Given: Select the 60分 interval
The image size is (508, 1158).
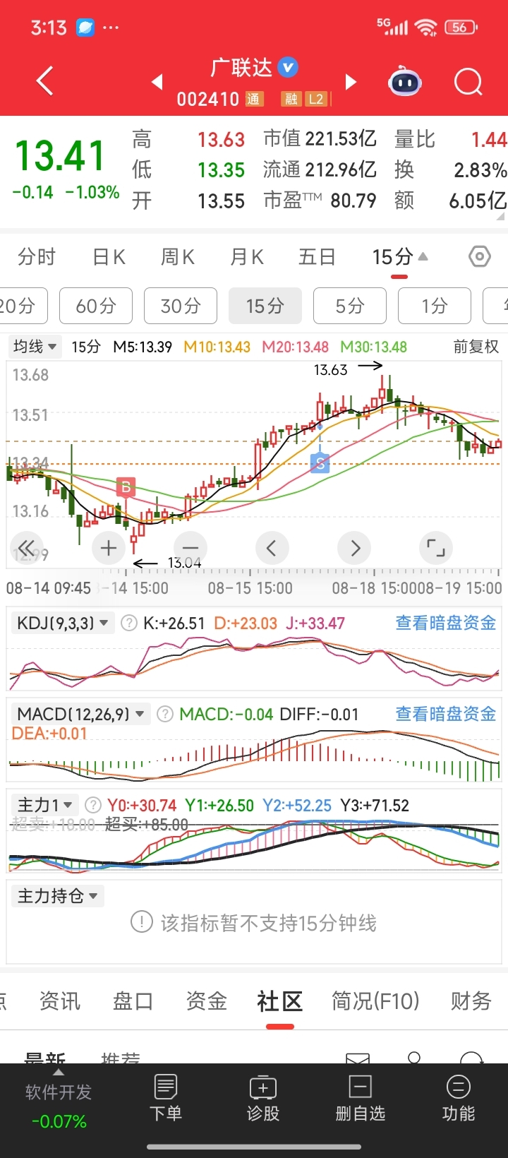Looking at the screenshot, I should click(96, 306).
